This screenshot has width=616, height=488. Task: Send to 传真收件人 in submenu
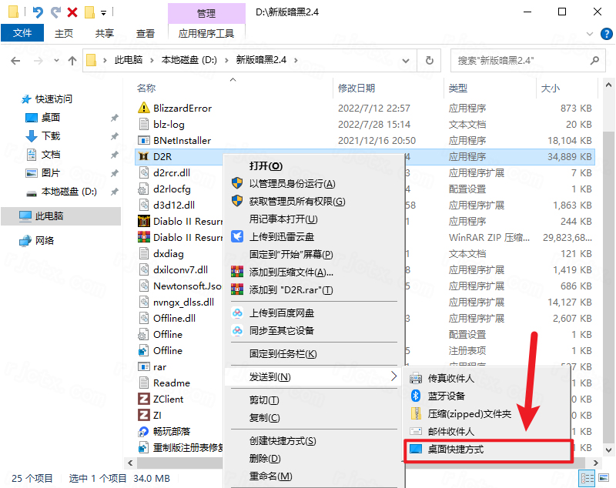pyautogui.click(x=451, y=378)
